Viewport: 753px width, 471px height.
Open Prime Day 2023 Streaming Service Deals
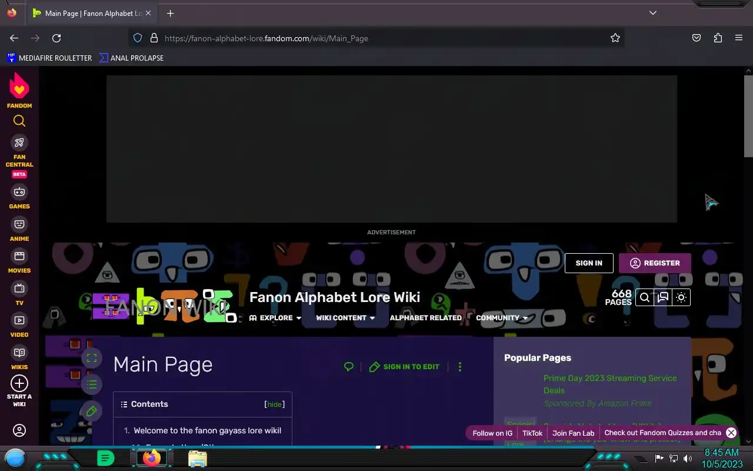pyautogui.click(x=610, y=384)
